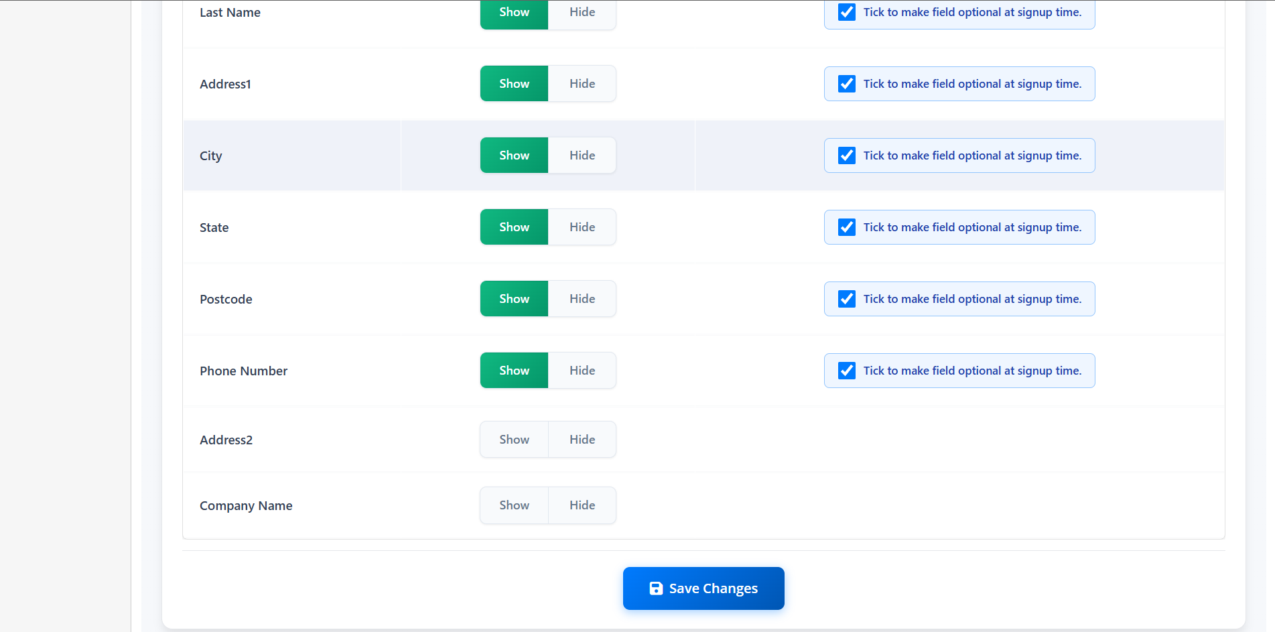Screen dimensions: 1275x632
Task: Hide the Last Name field
Action: pos(582,11)
